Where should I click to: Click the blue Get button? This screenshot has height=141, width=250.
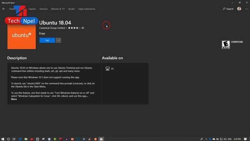click(47, 40)
